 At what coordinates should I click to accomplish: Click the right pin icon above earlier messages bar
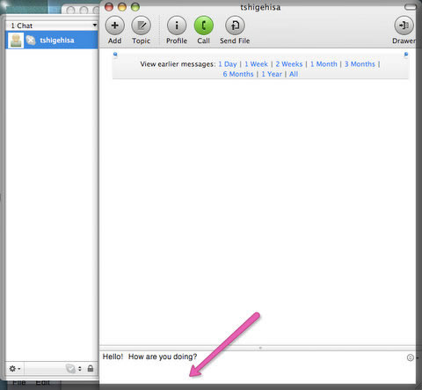(x=406, y=55)
